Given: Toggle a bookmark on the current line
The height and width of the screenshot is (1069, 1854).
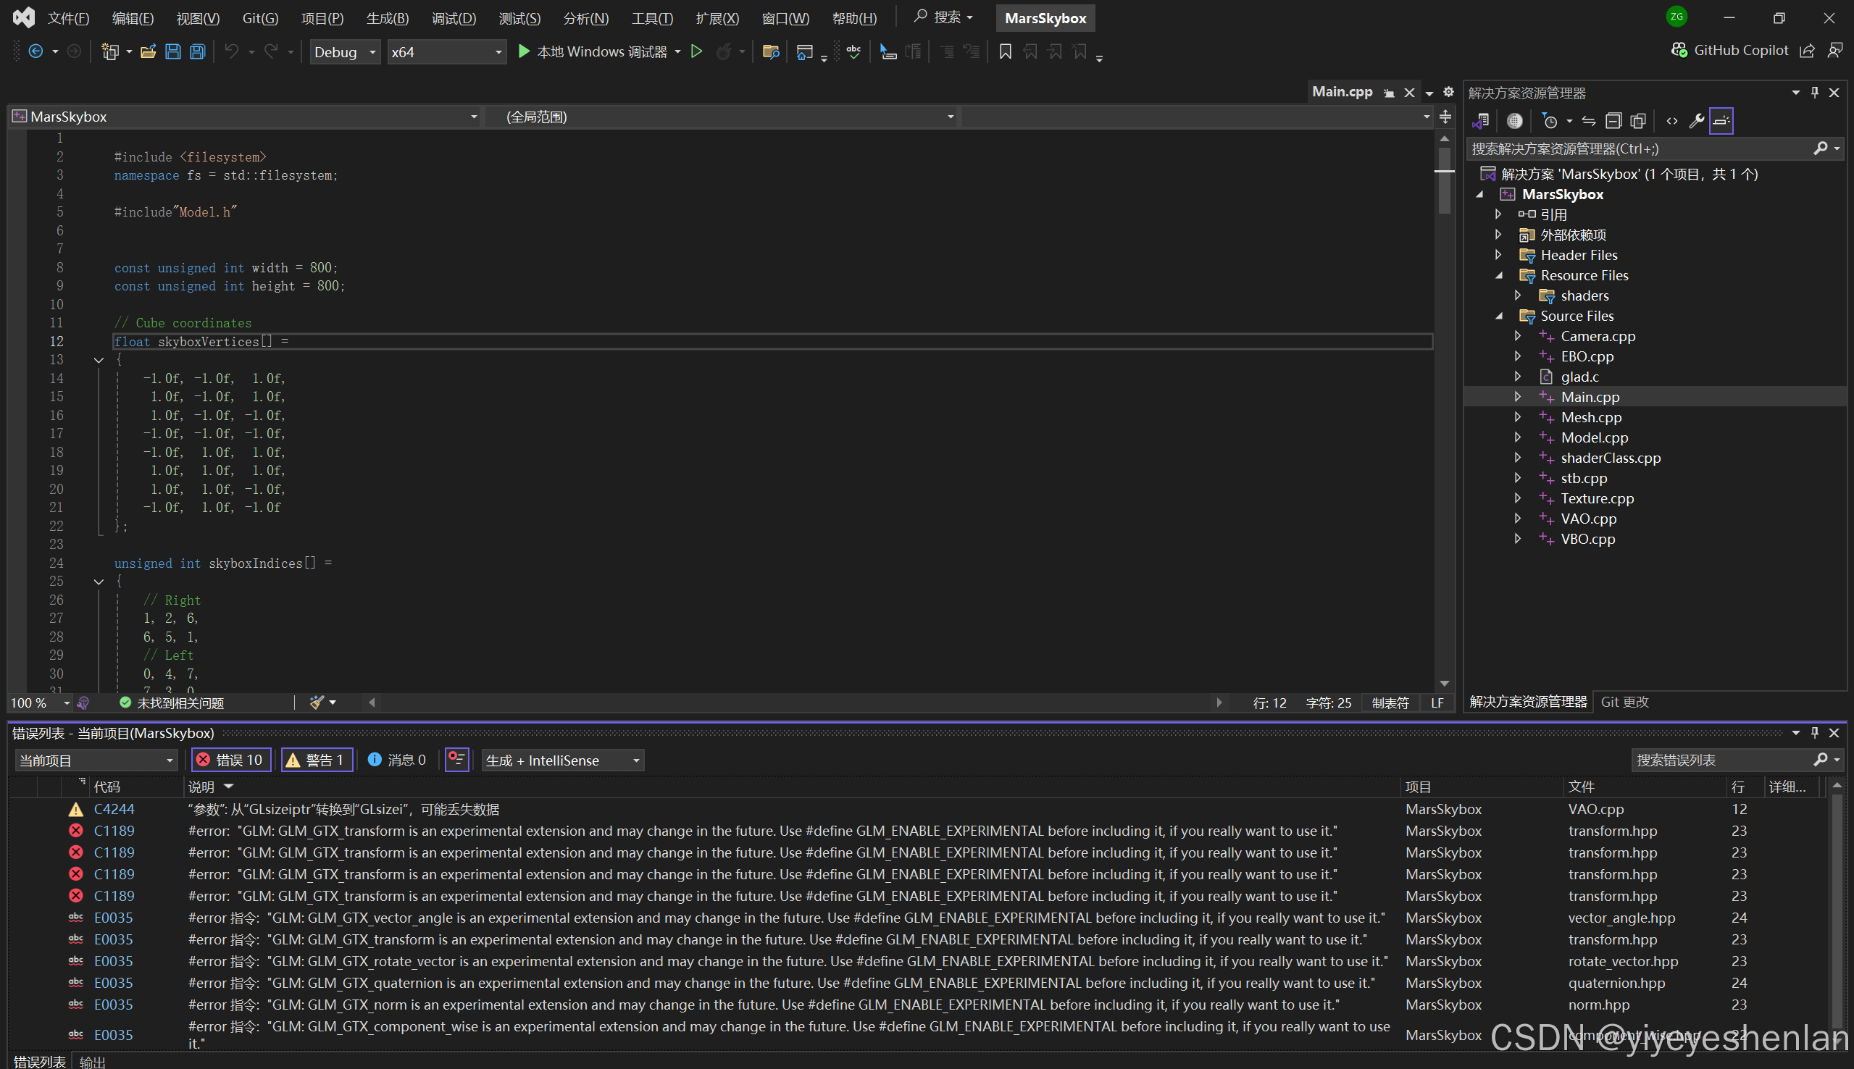Looking at the screenshot, I should 1005,51.
